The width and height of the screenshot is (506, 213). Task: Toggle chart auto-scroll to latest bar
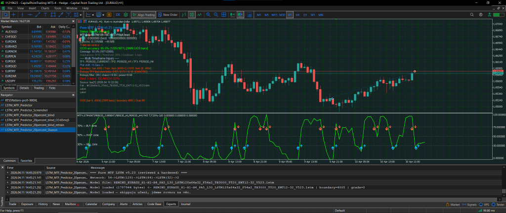tap(232, 15)
